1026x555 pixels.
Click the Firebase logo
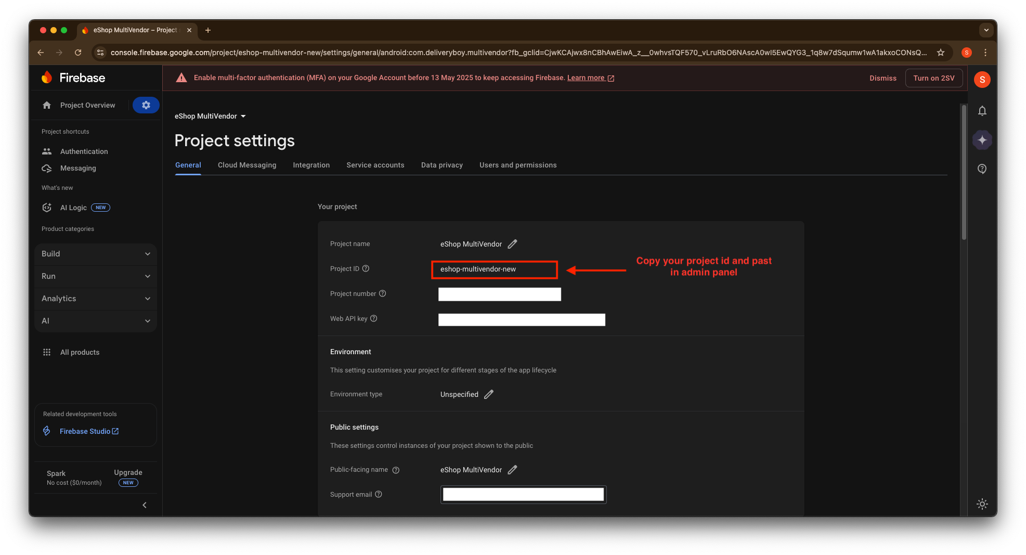pyautogui.click(x=73, y=78)
